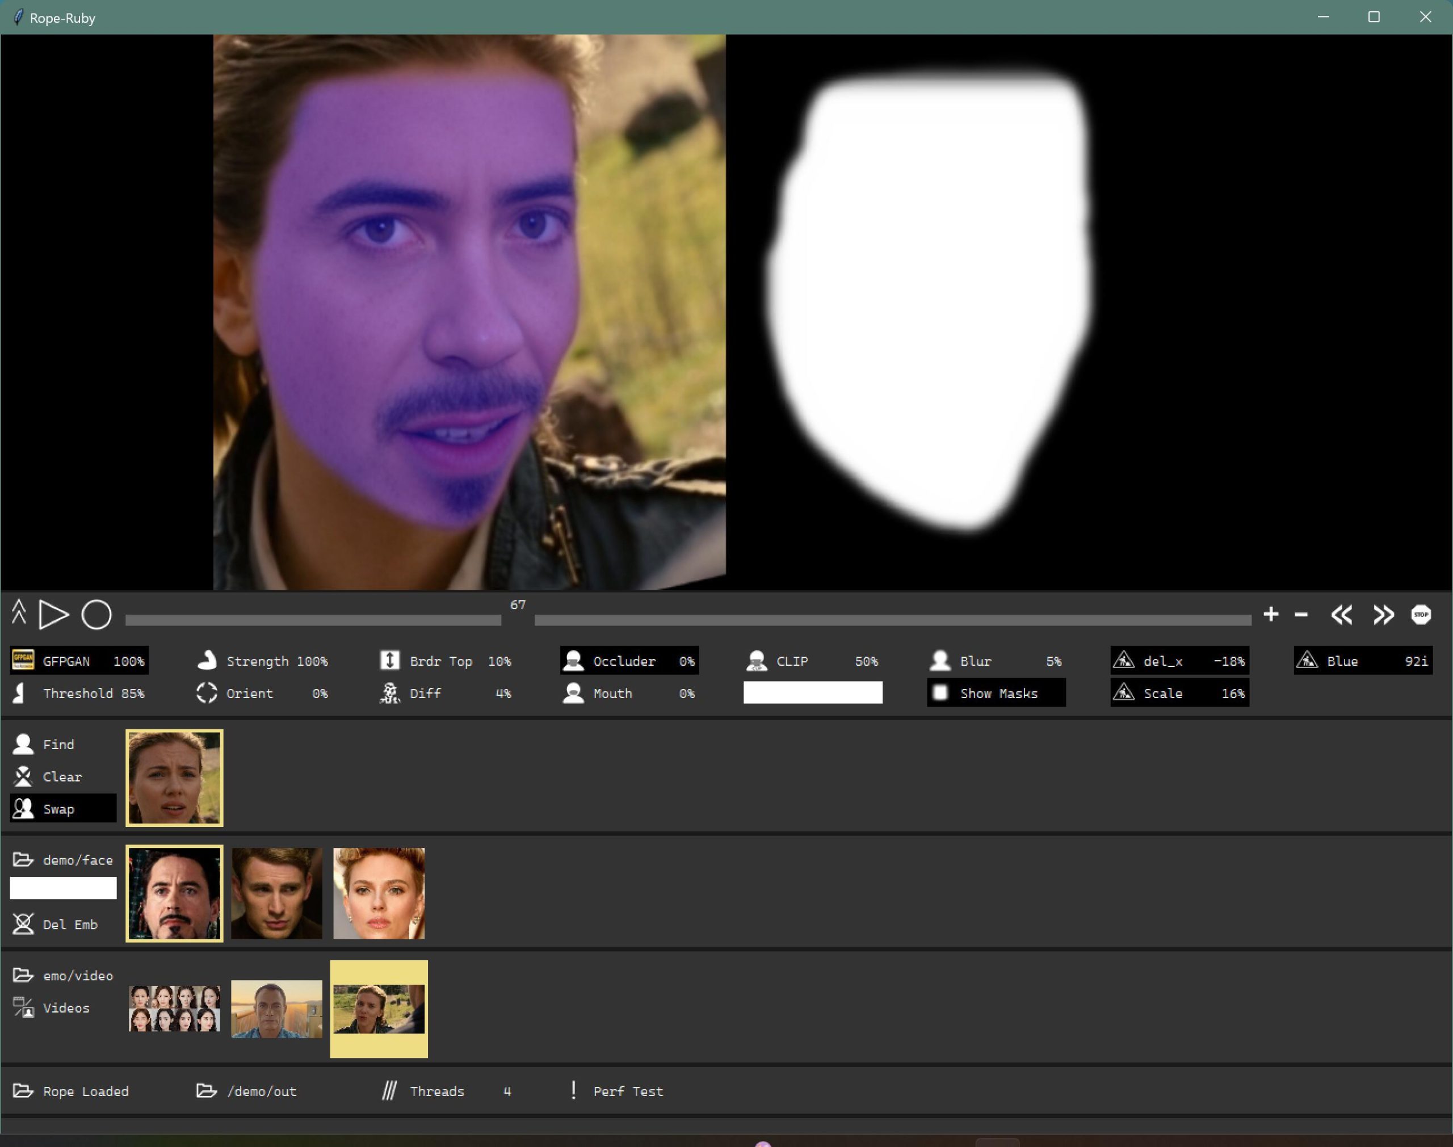This screenshot has height=1147, width=1453.
Task: Click the del_x warning icon
Action: point(1124,660)
